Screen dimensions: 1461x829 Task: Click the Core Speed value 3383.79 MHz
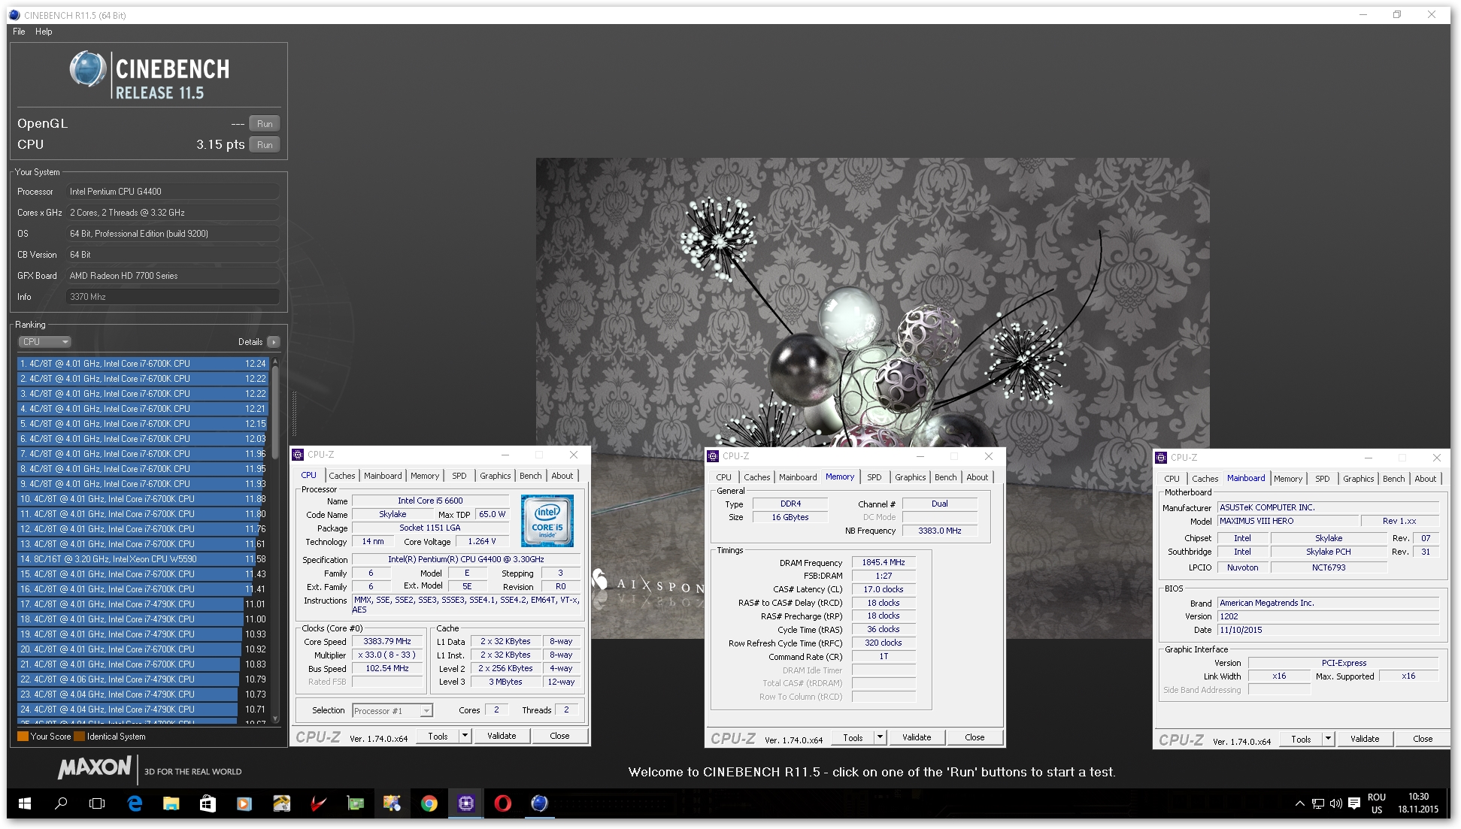pos(387,642)
